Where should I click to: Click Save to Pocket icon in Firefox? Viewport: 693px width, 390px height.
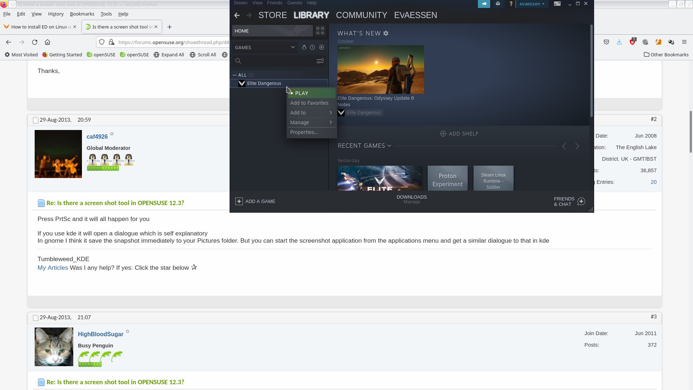click(x=606, y=42)
